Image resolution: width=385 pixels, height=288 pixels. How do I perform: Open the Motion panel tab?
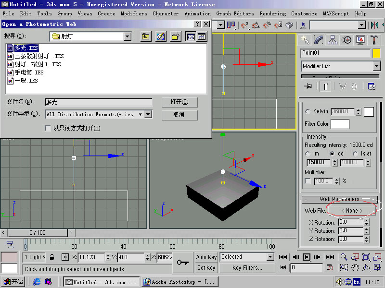point(346,40)
